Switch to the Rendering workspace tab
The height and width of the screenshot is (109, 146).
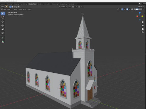point(55,4)
